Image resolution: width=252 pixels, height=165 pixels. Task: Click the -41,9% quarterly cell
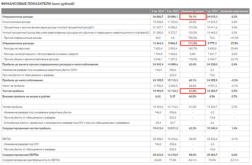coord(234,38)
